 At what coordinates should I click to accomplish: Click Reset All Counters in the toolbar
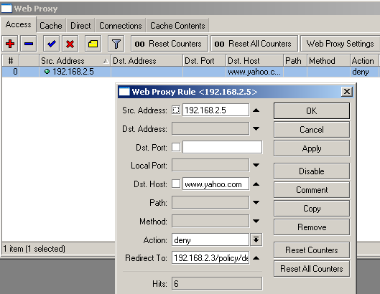coord(254,44)
